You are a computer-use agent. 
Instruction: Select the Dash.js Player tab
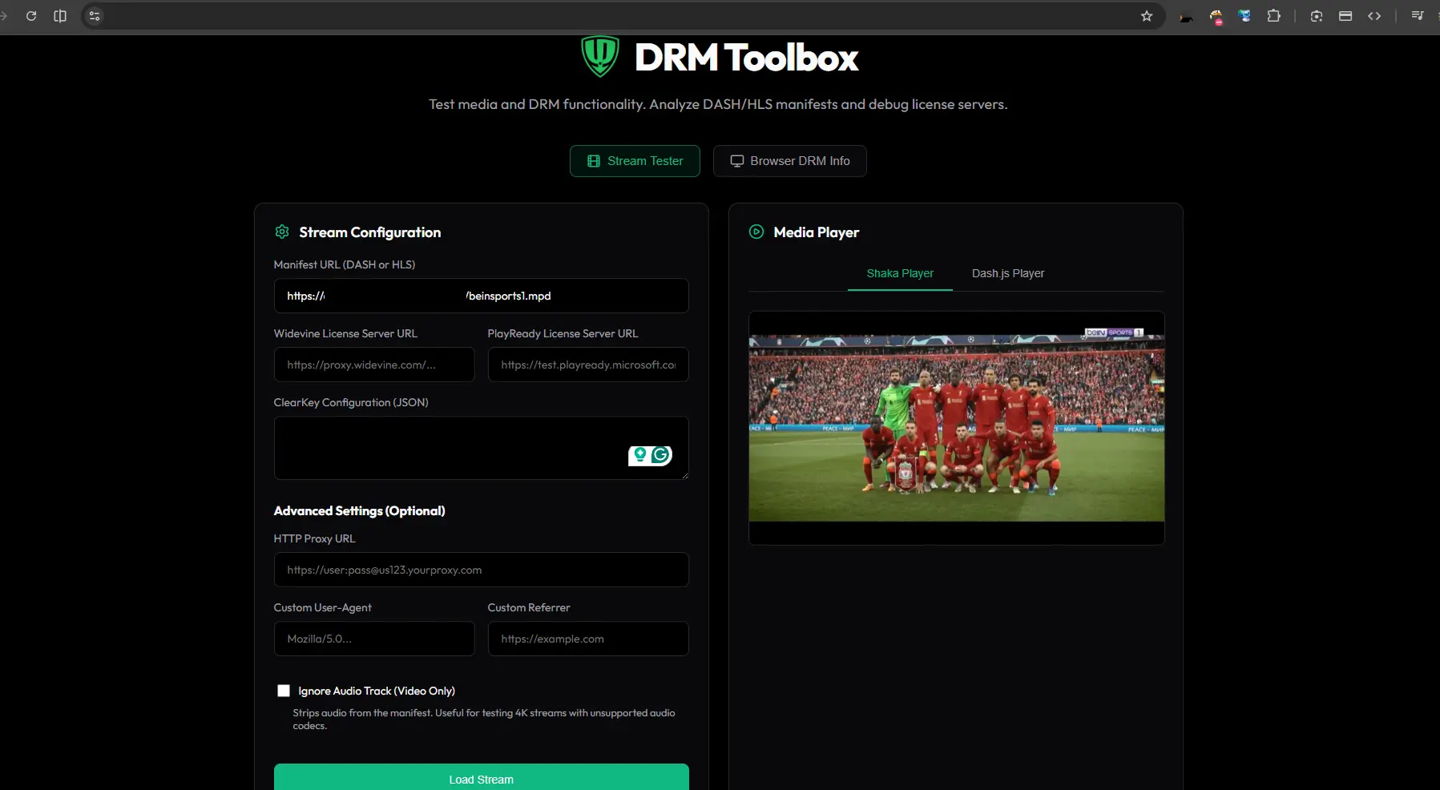[1008, 274]
